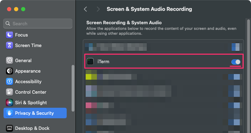
Task: Close the System Settings window
Action: click(9, 9)
